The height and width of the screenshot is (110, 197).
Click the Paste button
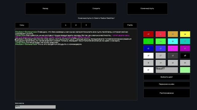pos(130,25)
